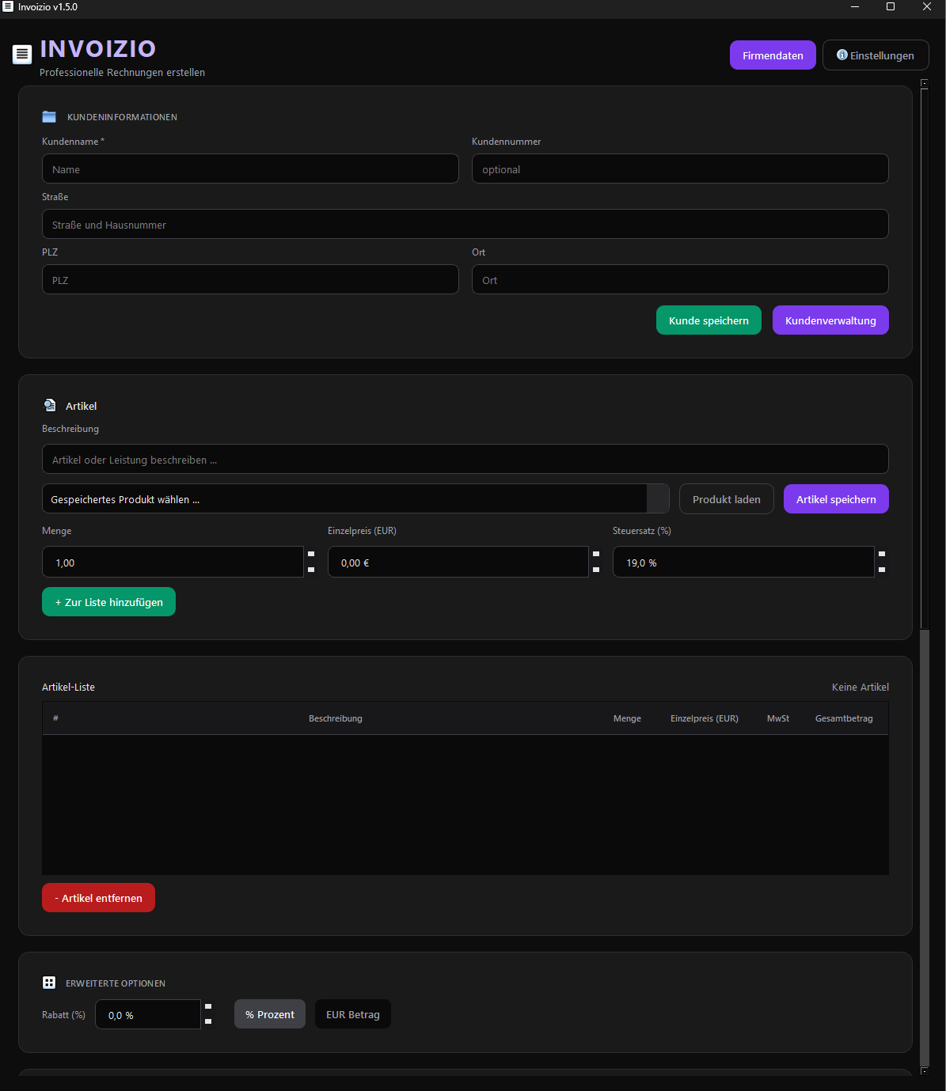Focus the Kundennummer optional field
Viewport: 946px width, 1091px height.
tap(680, 169)
